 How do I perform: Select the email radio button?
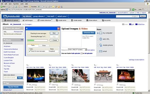pyautogui.click(x=98, y=52)
